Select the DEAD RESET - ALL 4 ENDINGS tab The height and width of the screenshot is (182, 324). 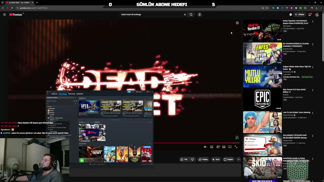(19, 3)
